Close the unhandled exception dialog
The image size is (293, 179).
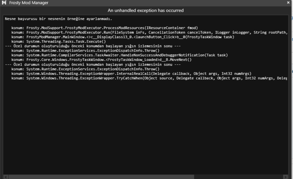[288, 3]
